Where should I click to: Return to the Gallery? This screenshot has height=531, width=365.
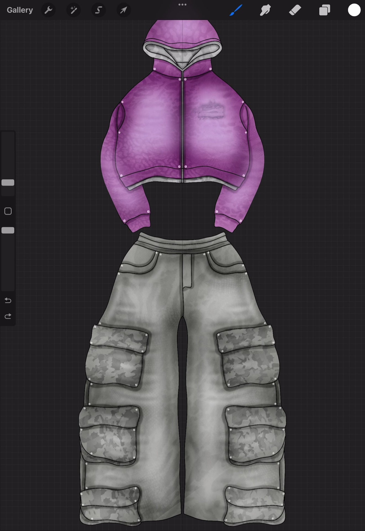pos(20,10)
